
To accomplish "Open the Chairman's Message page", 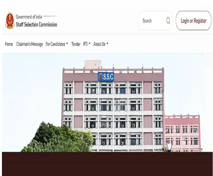I will point(29,44).
